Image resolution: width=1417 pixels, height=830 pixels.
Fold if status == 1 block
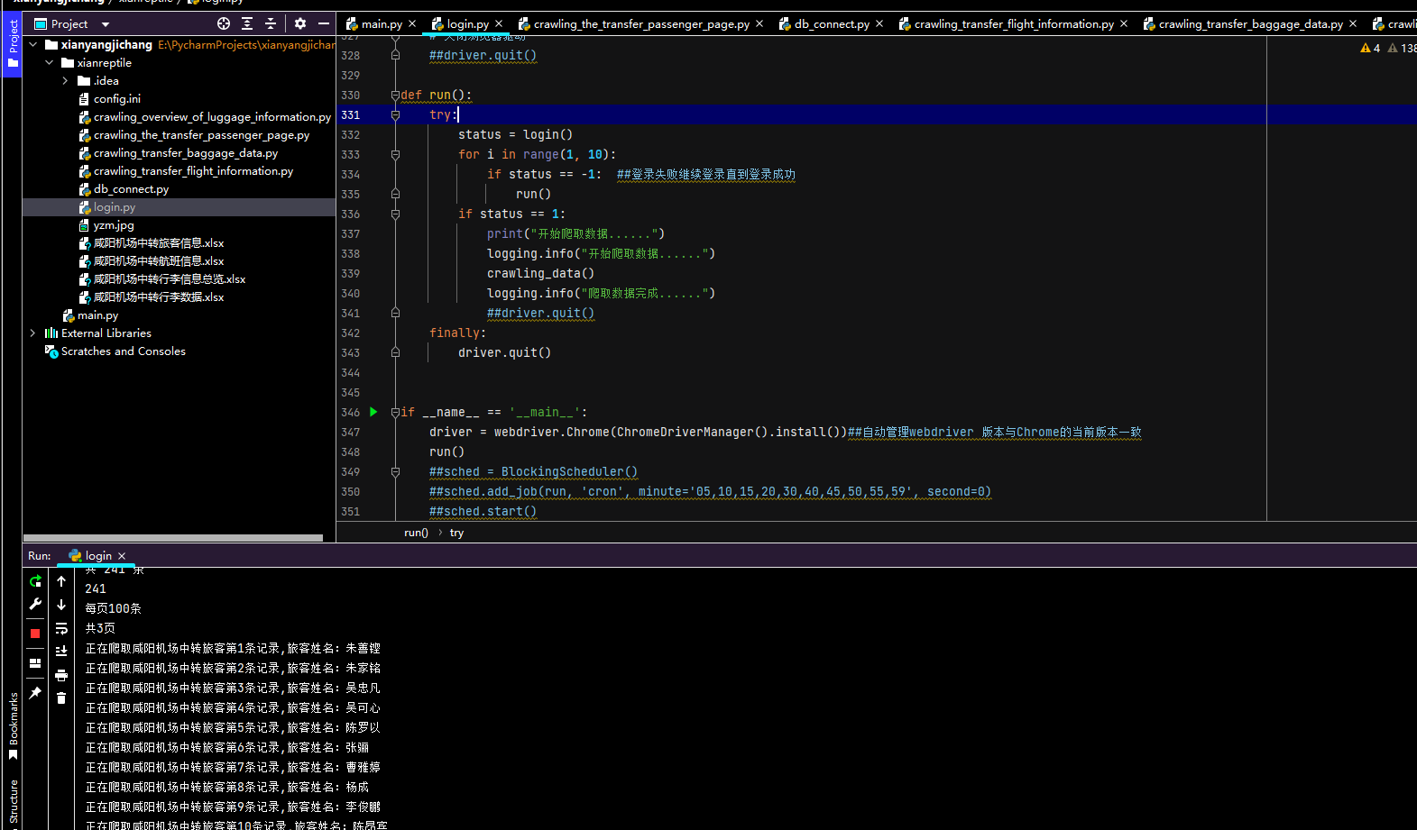395,214
